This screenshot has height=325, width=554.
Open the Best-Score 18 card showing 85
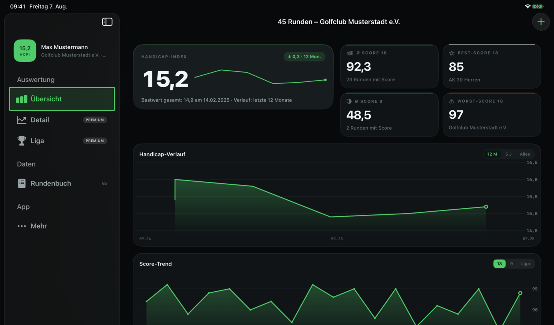click(492, 66)
